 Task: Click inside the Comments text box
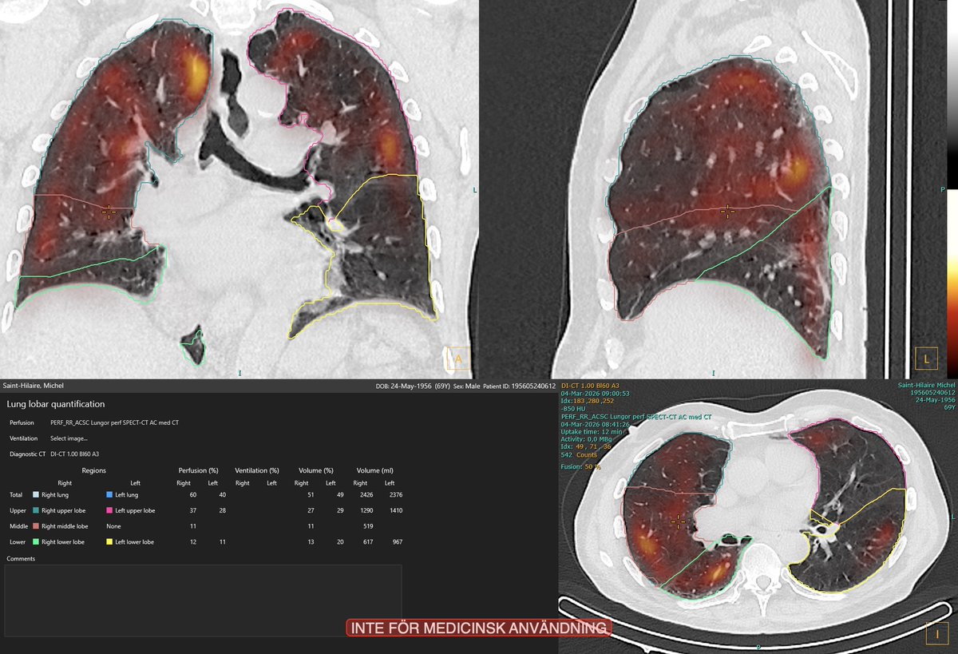tap(203, 600)
